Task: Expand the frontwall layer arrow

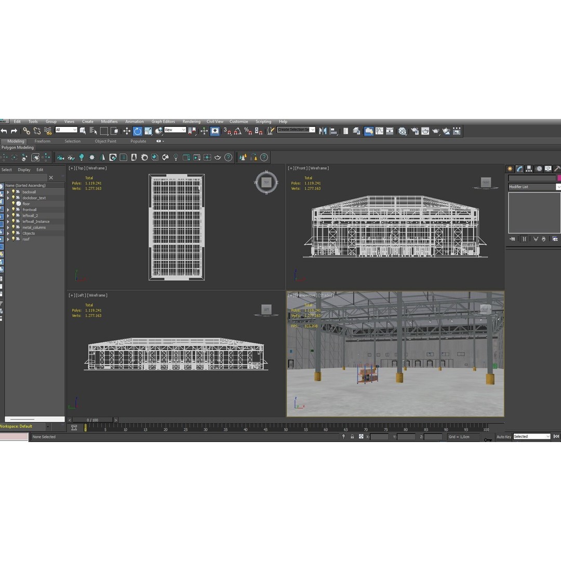Action: [8, 209]
